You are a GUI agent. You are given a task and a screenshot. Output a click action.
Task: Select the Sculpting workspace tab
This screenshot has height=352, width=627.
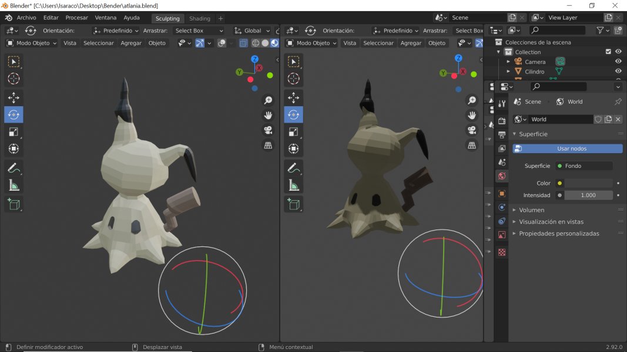click(167, 18)
